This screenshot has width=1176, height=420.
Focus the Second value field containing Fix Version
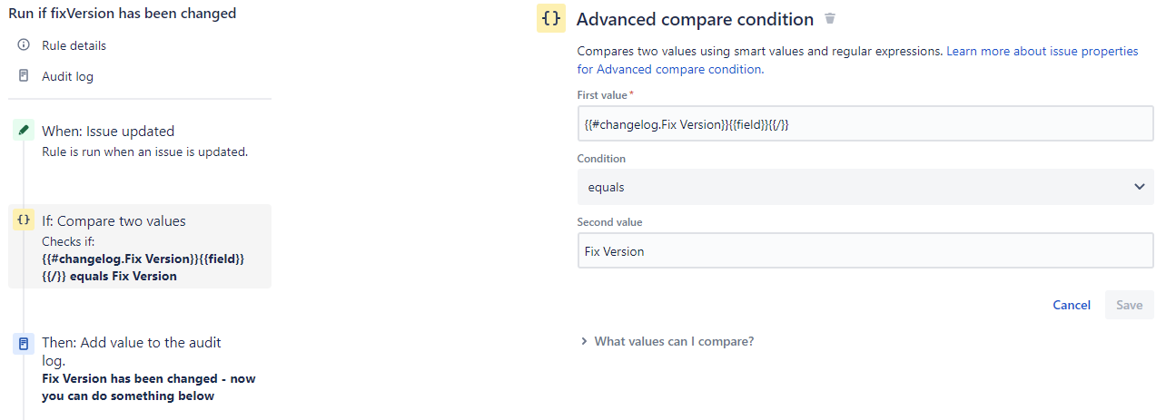click(865, 251)
